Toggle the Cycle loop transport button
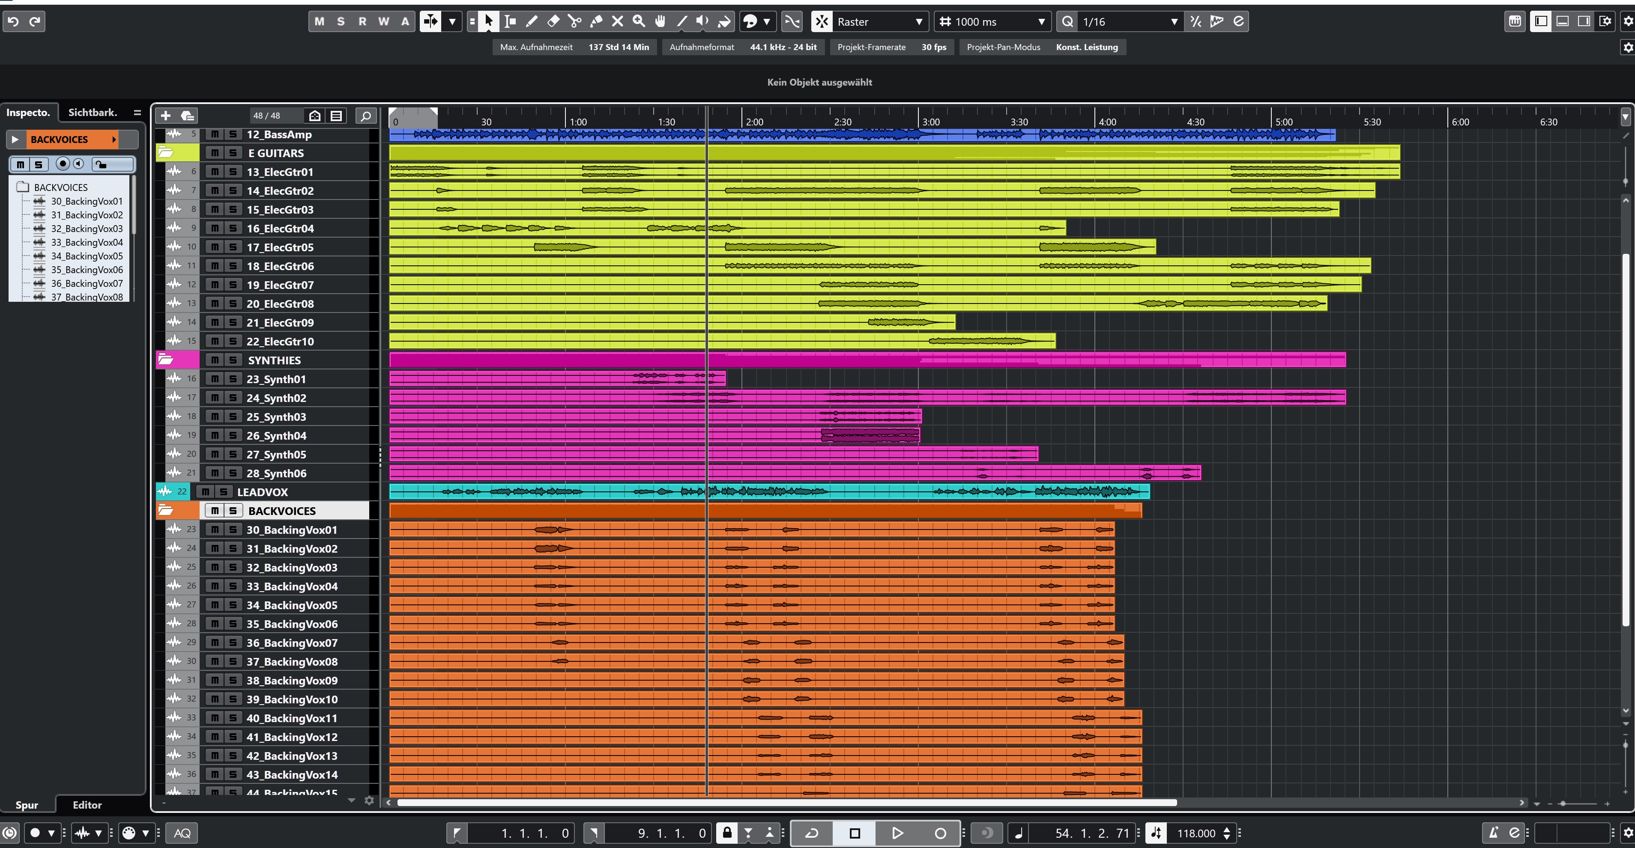The width and height of the screenshot is (1635, 848). pos(812,833)
